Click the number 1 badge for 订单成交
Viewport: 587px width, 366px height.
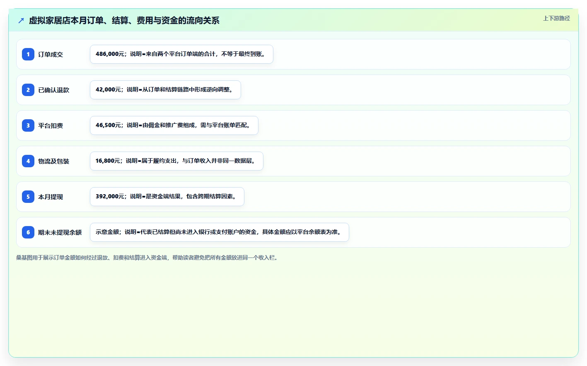click(x=28, y=54)
